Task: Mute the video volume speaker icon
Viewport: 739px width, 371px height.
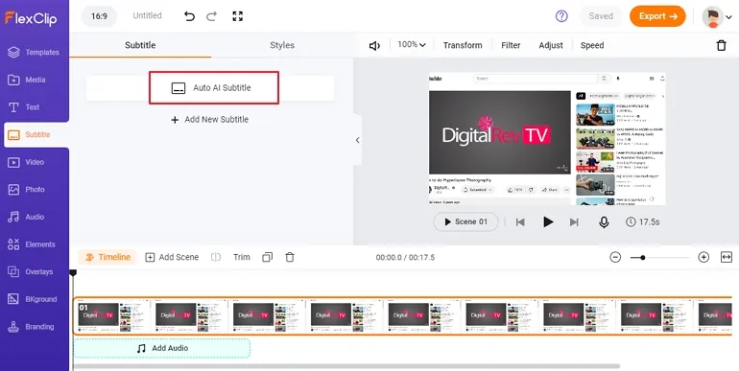Action: pyautogui.click(x=374, y=46)
